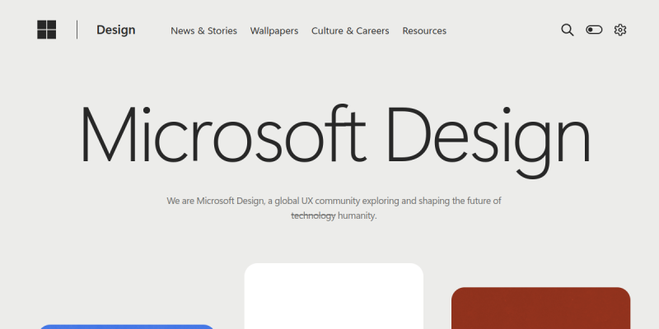Click the Microsoft four-square logo

point(47,30)
